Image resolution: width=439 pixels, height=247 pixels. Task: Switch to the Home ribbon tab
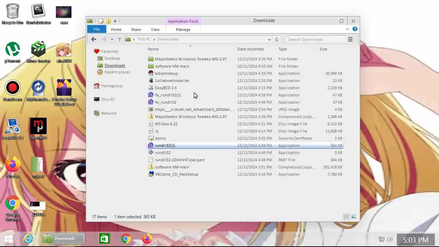coord(116,30)
